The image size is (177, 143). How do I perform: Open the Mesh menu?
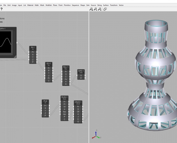[x=42, y=5]
